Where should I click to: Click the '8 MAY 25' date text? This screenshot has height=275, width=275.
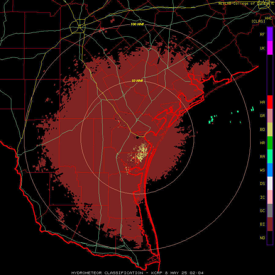point(176,273)
